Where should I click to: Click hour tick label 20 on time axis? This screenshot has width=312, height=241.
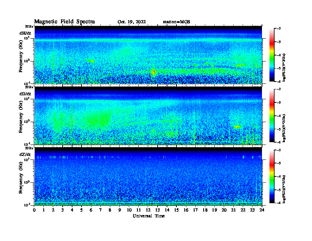(x=224, y=210)
